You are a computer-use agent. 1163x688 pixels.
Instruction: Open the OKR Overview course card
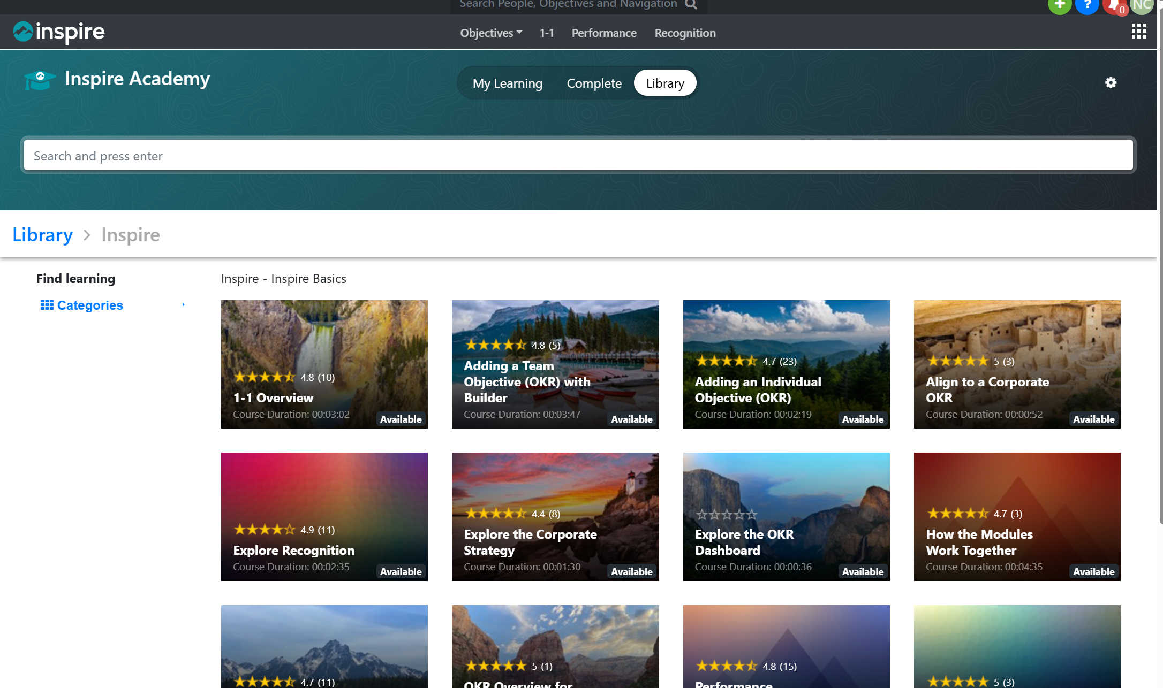tap(555, 646)
